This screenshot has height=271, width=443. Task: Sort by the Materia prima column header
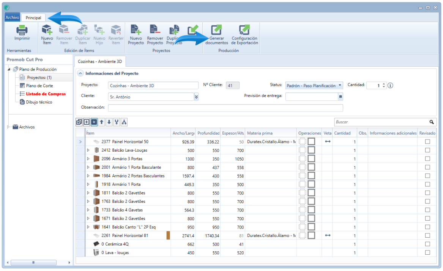coord(271,133)
